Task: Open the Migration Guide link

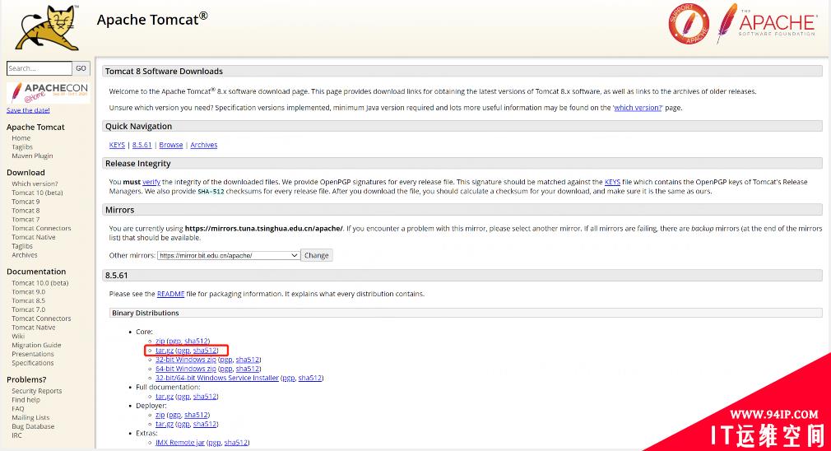Action: coord(36,345)
